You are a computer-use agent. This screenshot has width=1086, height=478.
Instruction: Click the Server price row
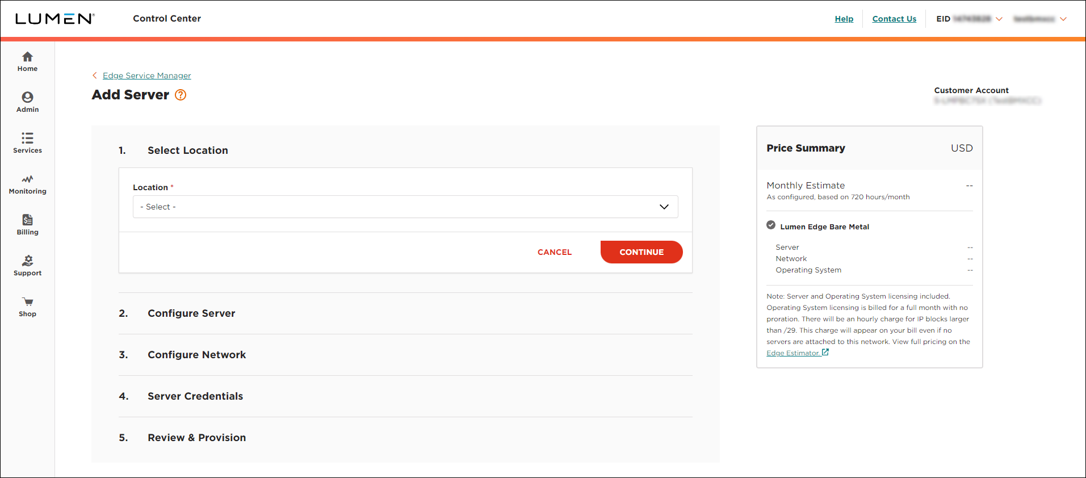coord(874,248)
